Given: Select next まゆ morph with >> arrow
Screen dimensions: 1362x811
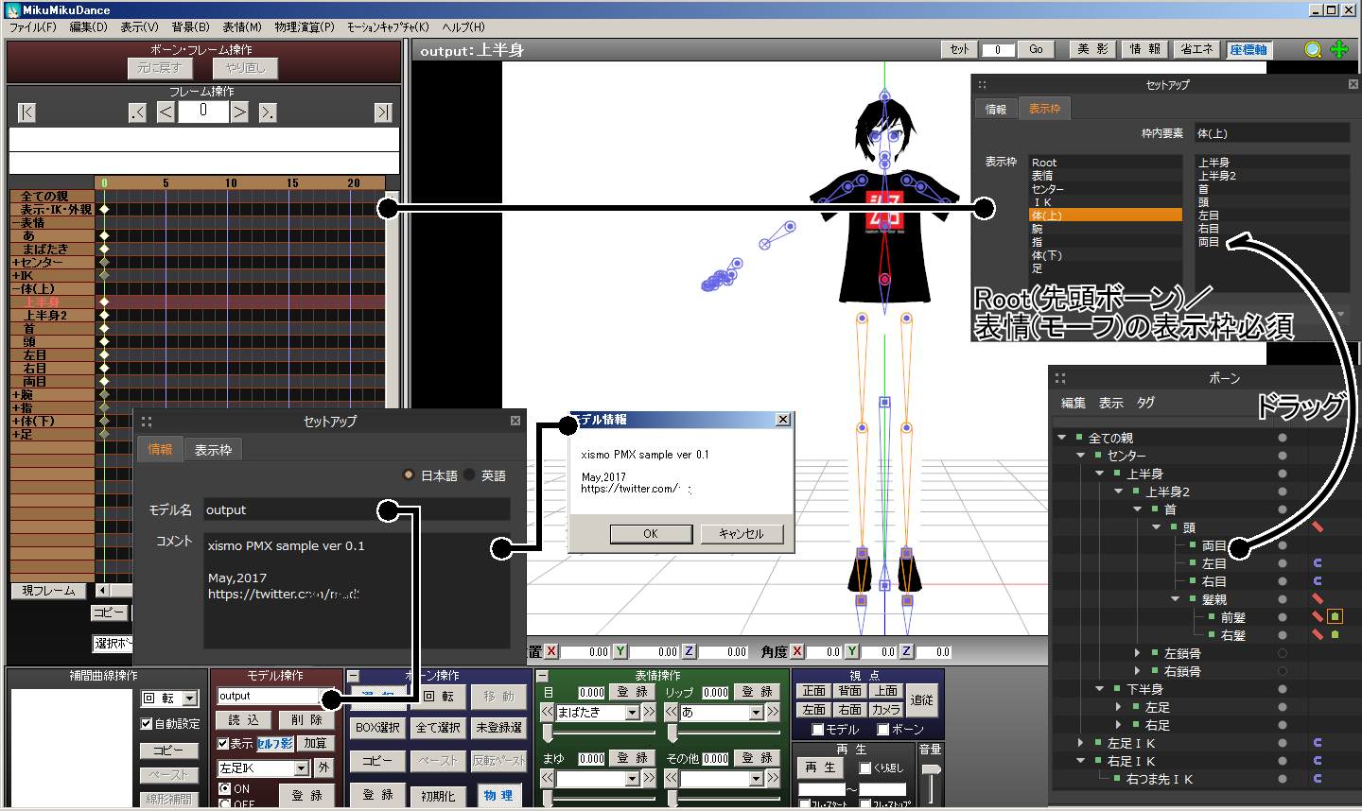Looking at the screenshot, I should click(649, 778).
